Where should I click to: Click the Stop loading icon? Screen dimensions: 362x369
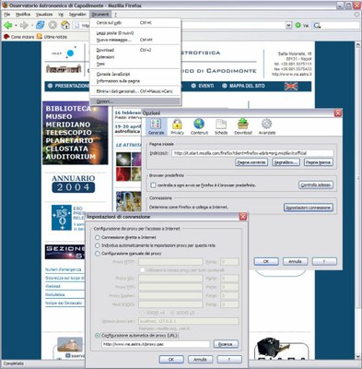coord(53,25)
